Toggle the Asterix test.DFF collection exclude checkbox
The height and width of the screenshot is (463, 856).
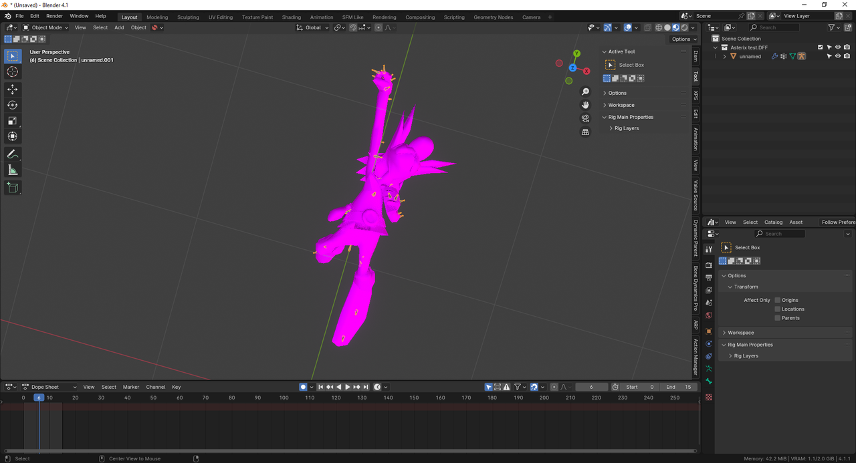(821, 47)
